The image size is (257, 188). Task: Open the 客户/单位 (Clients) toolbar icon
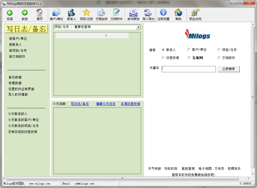click(x=56, y=14)
